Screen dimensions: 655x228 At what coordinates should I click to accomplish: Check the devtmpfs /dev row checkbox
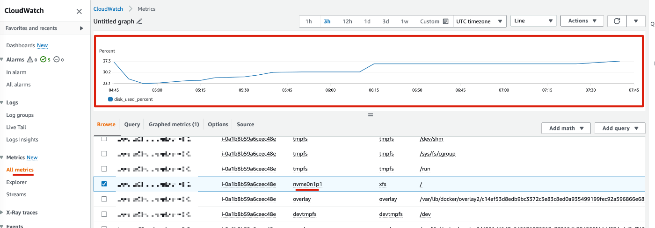[x=104, y=214]
